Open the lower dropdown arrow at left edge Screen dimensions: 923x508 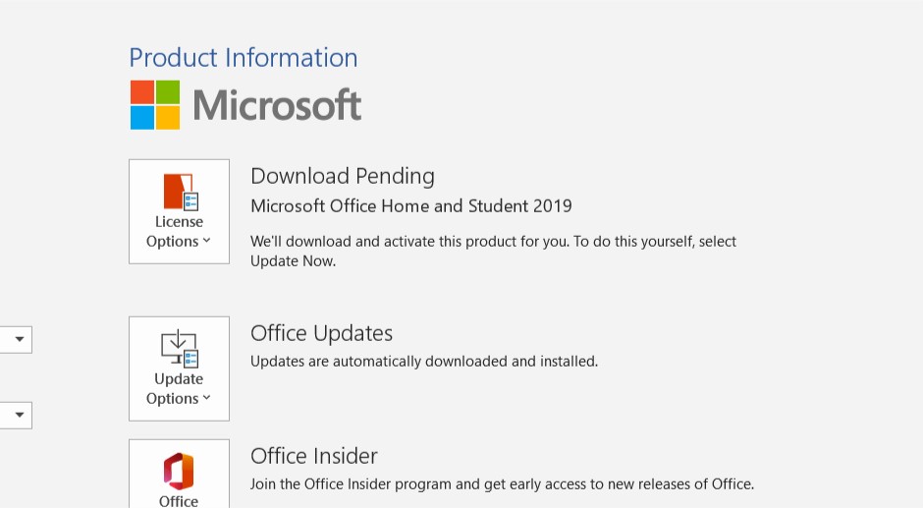pos(20,415)
